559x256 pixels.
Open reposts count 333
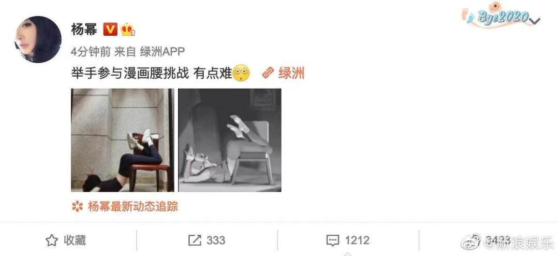[216, 240]
